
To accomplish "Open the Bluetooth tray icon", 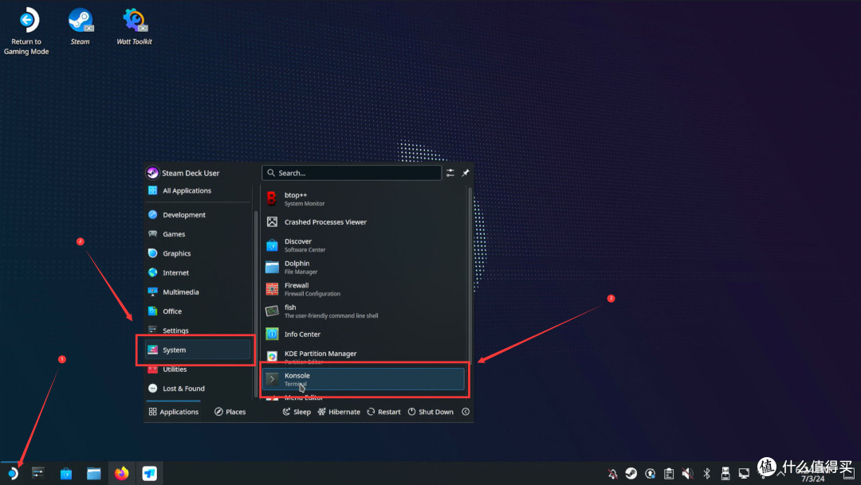I will pyautogui.click(x=706, y=473).
